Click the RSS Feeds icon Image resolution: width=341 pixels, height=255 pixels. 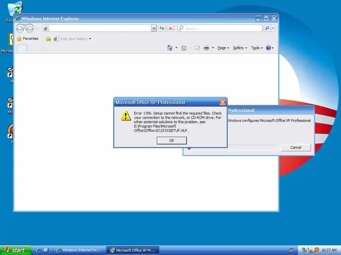coord(184,48)
